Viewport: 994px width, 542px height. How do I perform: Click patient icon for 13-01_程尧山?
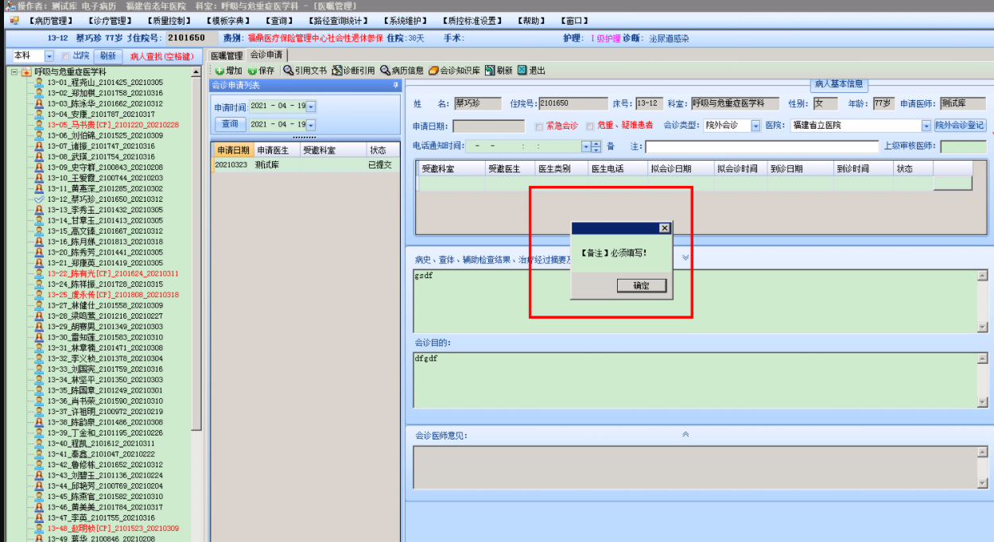tap(38, 83)
